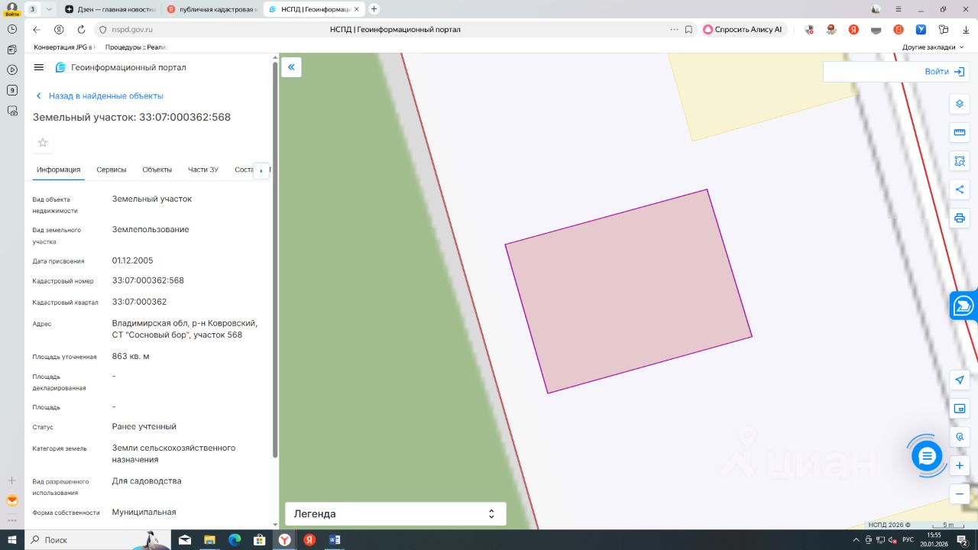Collapse the side panel with the double-chevron button

coord(291,67)
